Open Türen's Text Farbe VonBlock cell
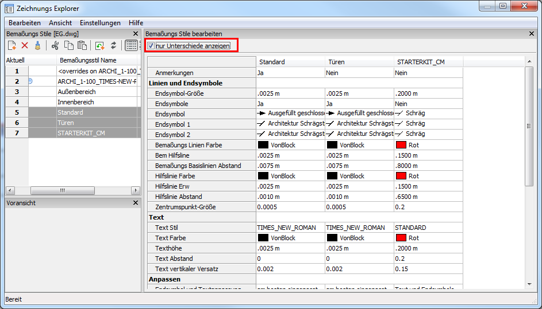542x309 pixels. point(359,238)
